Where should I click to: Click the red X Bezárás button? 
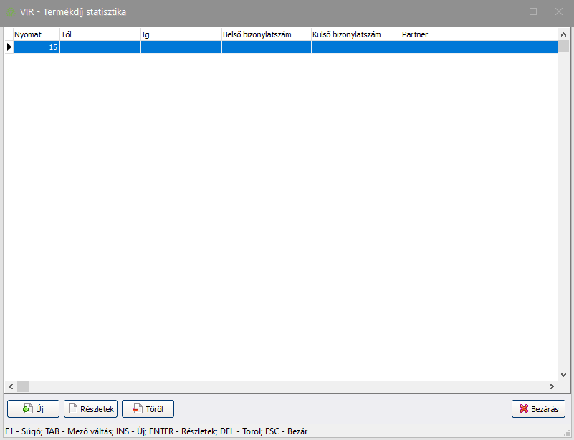(538, 408)
